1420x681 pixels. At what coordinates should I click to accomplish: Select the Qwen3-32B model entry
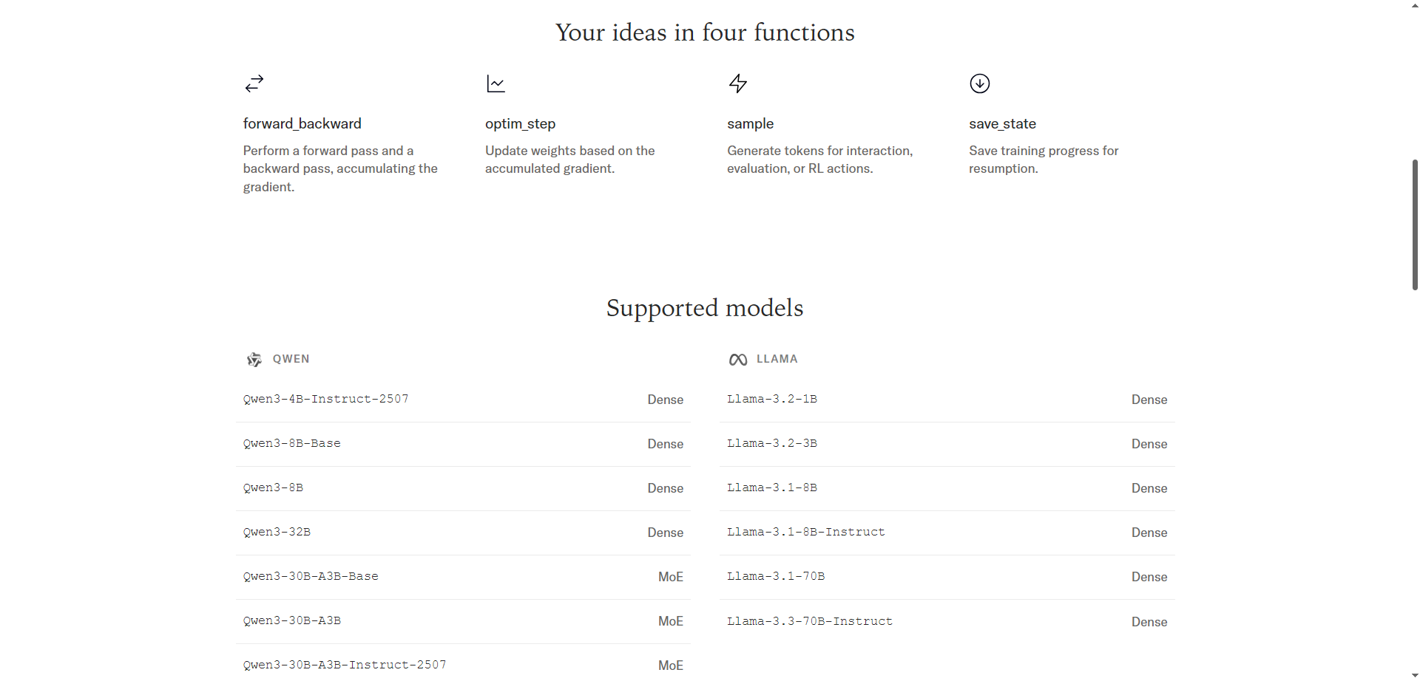(x=277, y=532)
